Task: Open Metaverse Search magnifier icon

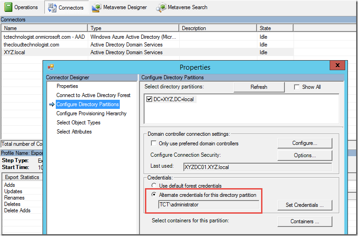Action: (x=161, y=7)
